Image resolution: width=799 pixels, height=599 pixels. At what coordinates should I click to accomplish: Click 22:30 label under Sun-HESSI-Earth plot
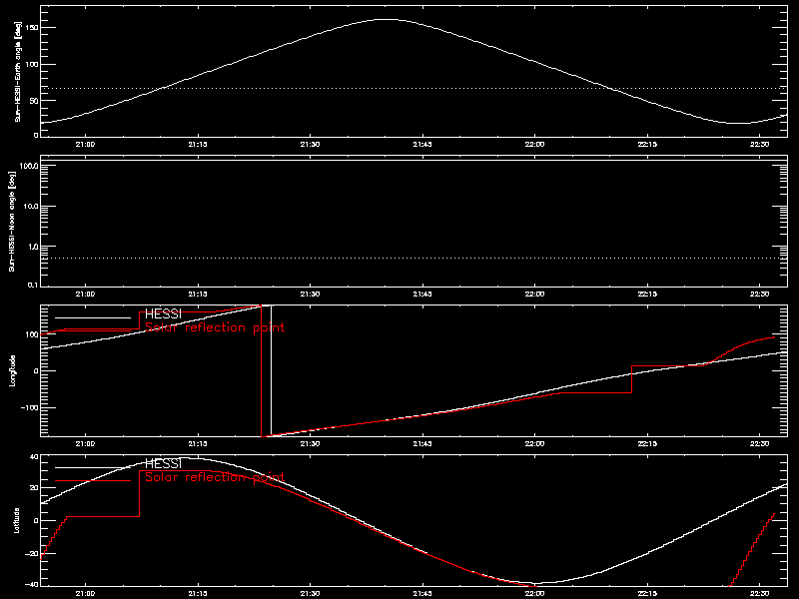pyautogui.click(x=760, y=144)
